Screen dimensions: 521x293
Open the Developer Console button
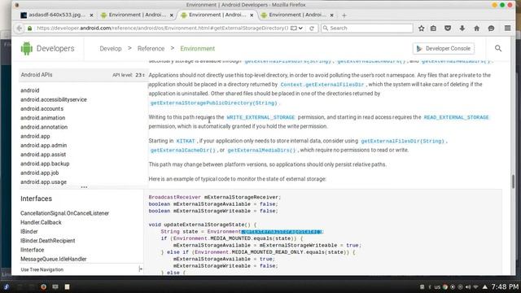tap(444, 49)
